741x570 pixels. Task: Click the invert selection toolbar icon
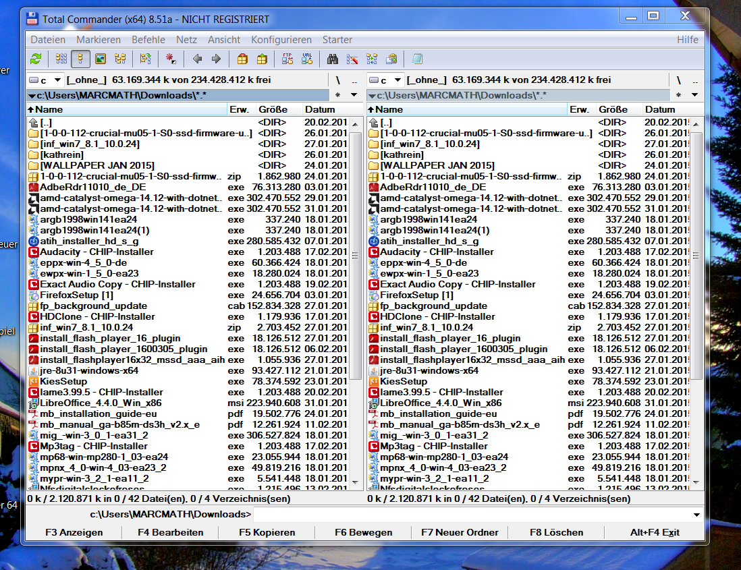click(146, 59)
